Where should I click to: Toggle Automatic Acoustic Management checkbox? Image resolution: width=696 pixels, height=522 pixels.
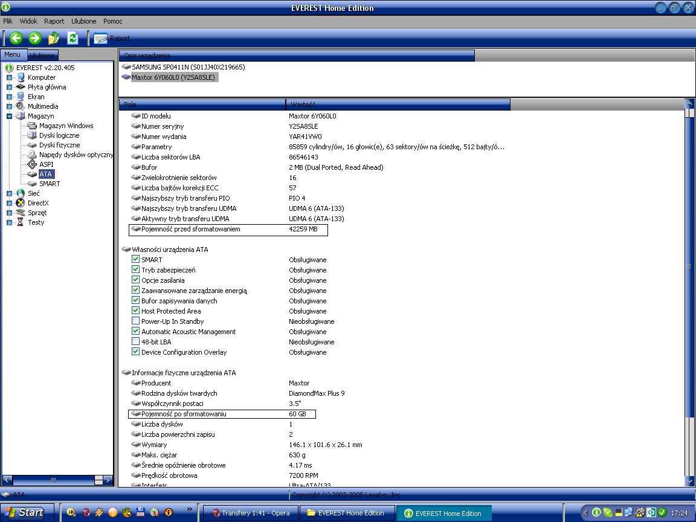pos(136,331)
